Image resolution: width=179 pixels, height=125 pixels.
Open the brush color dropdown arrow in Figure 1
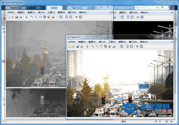(56, 17)
